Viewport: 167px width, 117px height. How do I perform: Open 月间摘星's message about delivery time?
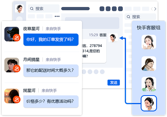(x=51, y=71)
